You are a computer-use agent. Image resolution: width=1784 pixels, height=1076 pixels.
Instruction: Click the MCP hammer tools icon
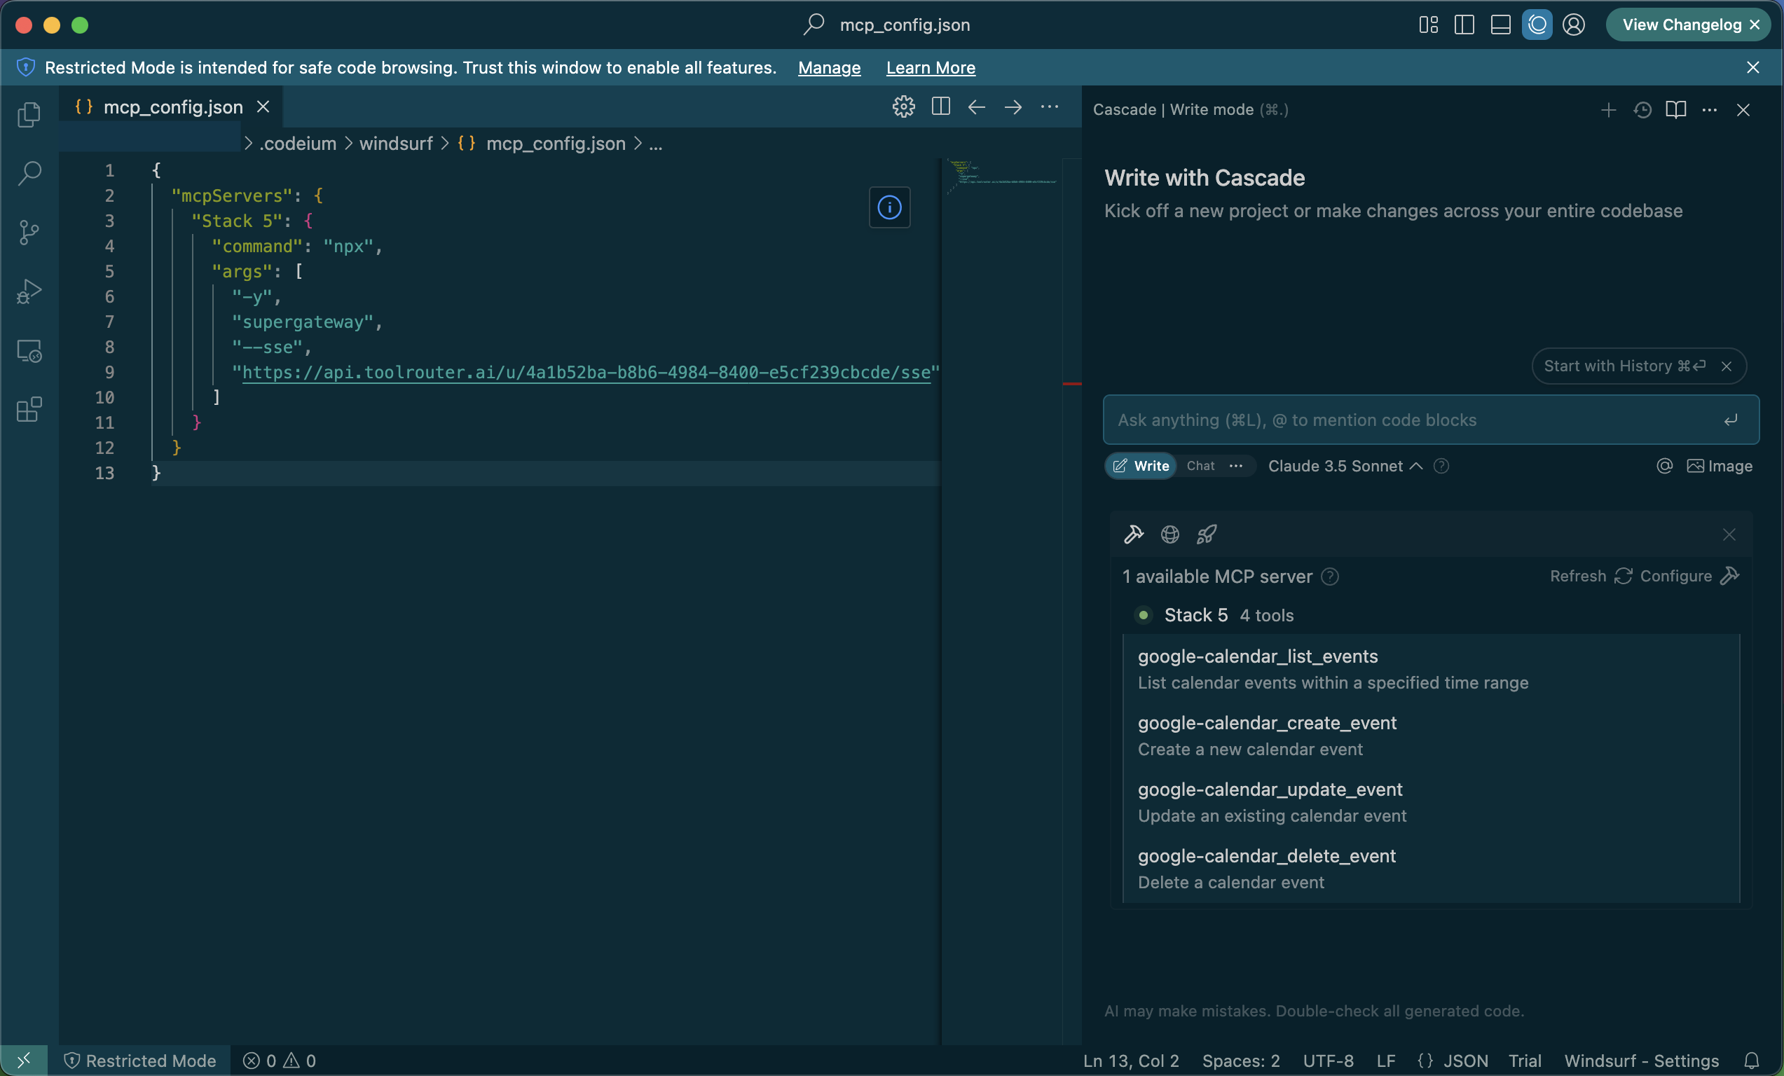pos(1133,534)
